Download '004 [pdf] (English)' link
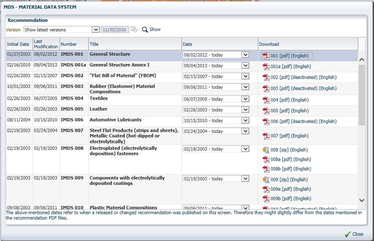This screenshot has height=241, width=374. click(x=290, y=100)
